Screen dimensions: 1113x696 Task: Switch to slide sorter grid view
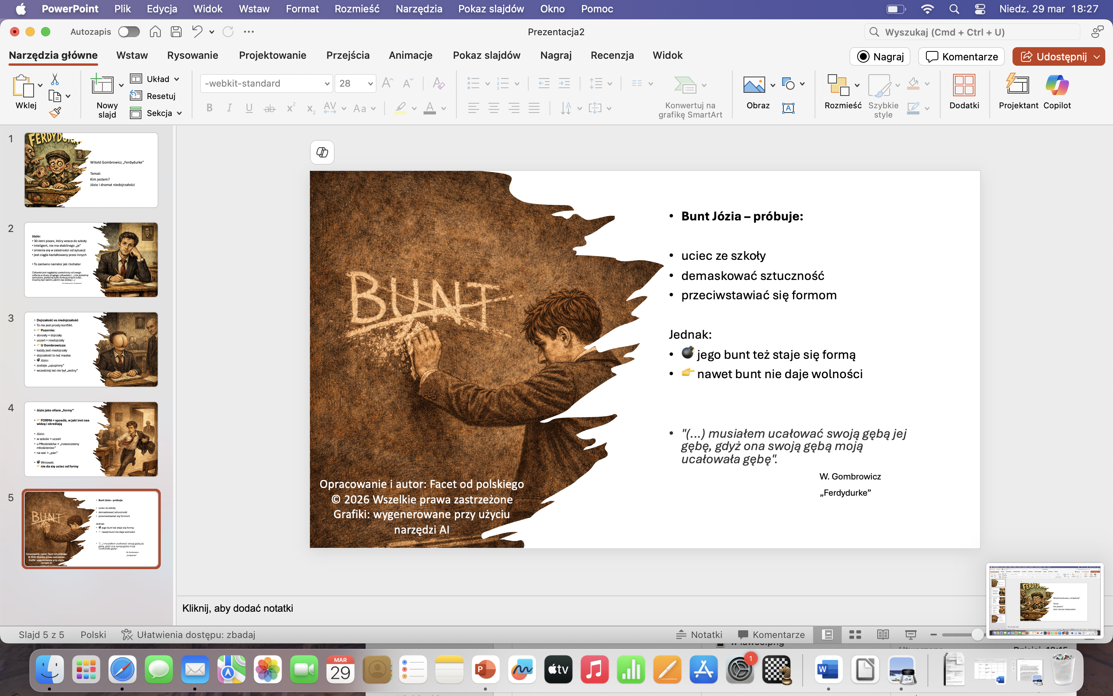click(855, 635)
